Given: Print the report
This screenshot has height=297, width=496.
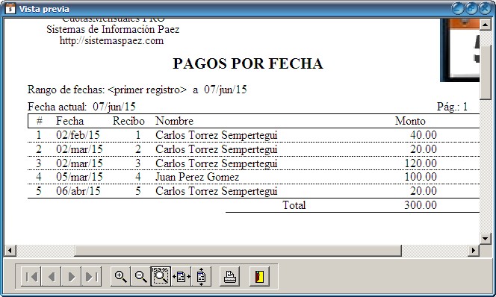Looking at the screenshot, I should click(x=230, y=276).
